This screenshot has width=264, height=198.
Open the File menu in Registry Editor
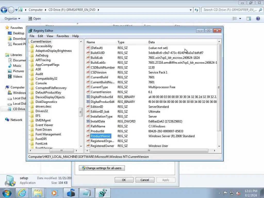[32, 36]
